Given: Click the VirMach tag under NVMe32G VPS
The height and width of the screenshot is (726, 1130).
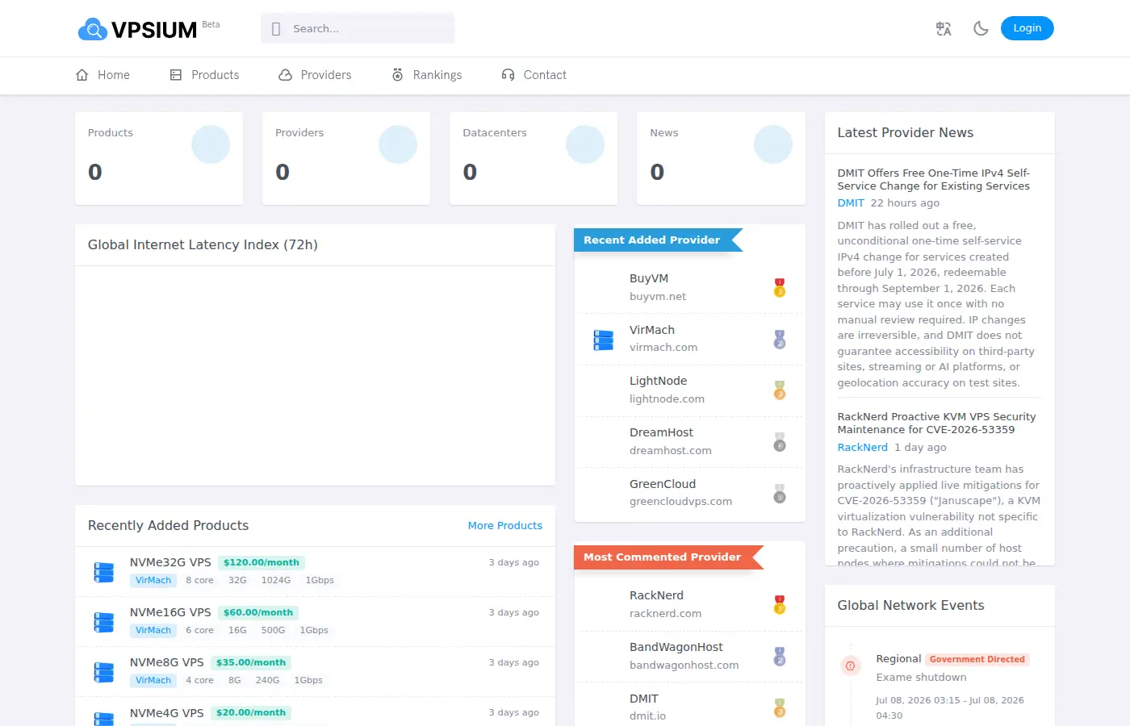Looking at the screenshot, I should point(153,581).
